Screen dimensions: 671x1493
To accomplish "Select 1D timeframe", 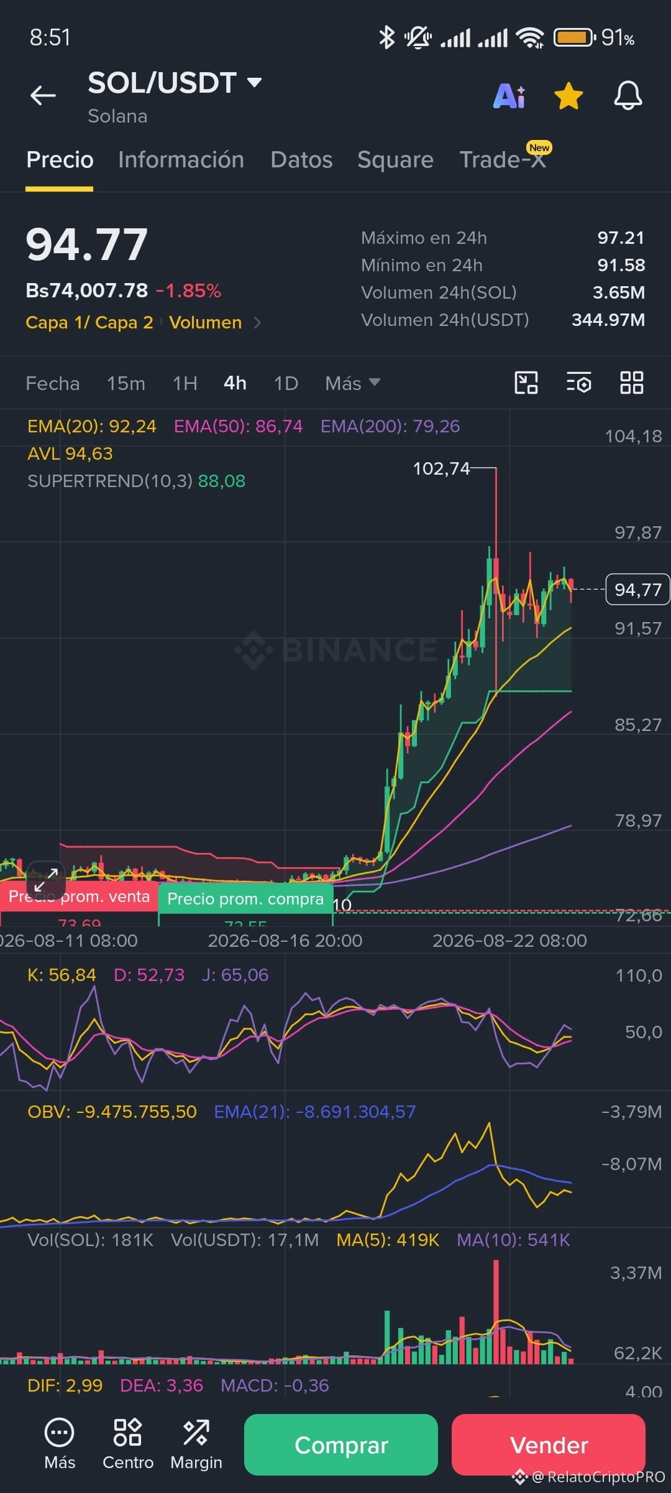I will tap(286, 383).
